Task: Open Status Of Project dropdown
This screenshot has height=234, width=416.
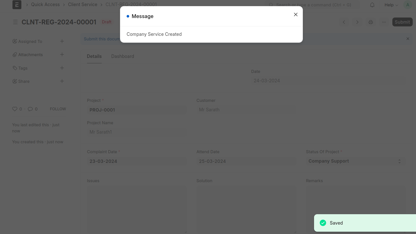Action: (356, 161)
